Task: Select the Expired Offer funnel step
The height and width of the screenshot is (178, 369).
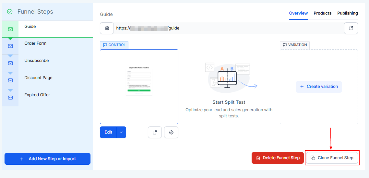Action: 48,98
